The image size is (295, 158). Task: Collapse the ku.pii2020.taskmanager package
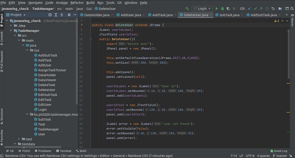(27, 114)
